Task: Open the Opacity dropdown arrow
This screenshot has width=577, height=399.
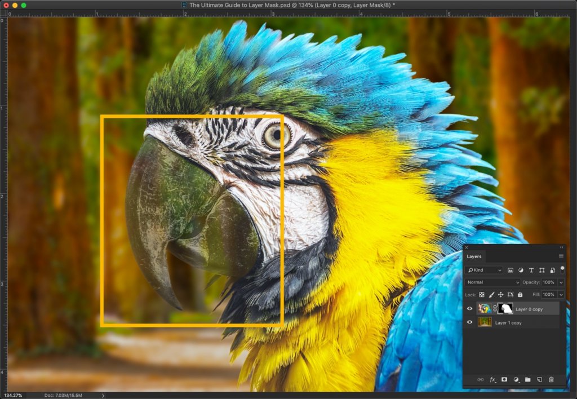Action: tap(561, 282)
